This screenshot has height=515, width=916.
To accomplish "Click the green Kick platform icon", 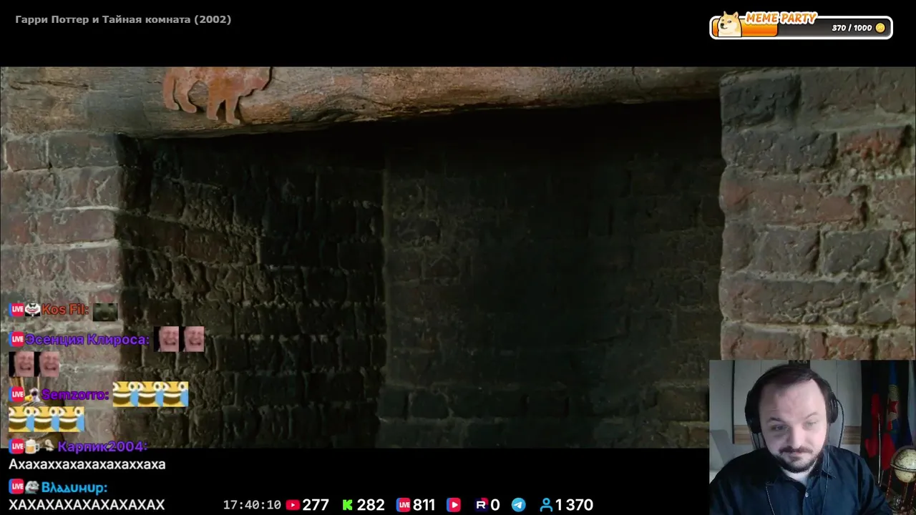I will click(348, 505).
